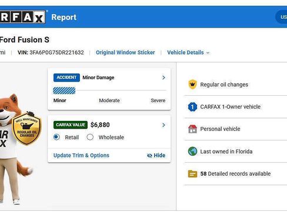Select the Retail radio button

pos(56,137)
